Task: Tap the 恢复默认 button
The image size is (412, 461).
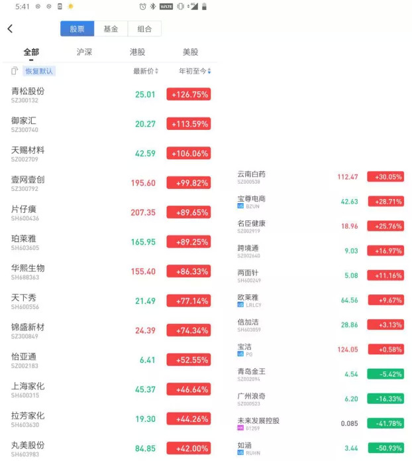Action: pos(39,71)
